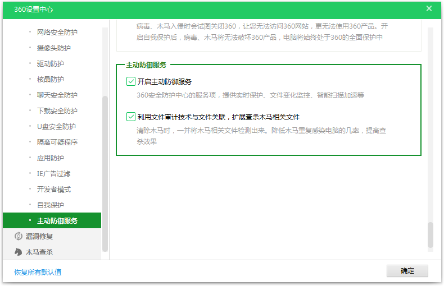This screenshot has height=286, width=444.
Task: Select highlighted 主动防御服务 item
Action: 52,220
